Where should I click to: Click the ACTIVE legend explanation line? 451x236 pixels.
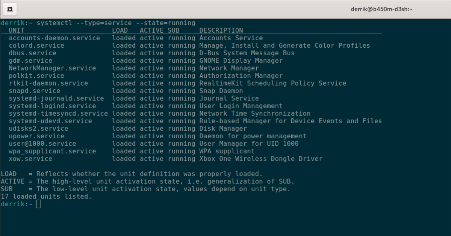point(148,181)
